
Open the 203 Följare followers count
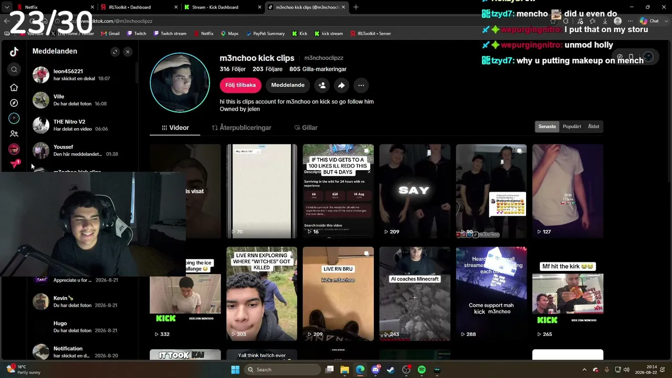click(267, 69)
